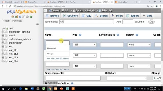Open the Search tab

(x=101, y=16)
